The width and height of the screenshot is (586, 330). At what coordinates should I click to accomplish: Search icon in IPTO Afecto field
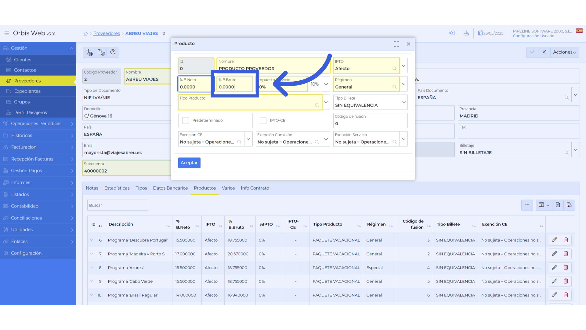[x=394, y=69]
